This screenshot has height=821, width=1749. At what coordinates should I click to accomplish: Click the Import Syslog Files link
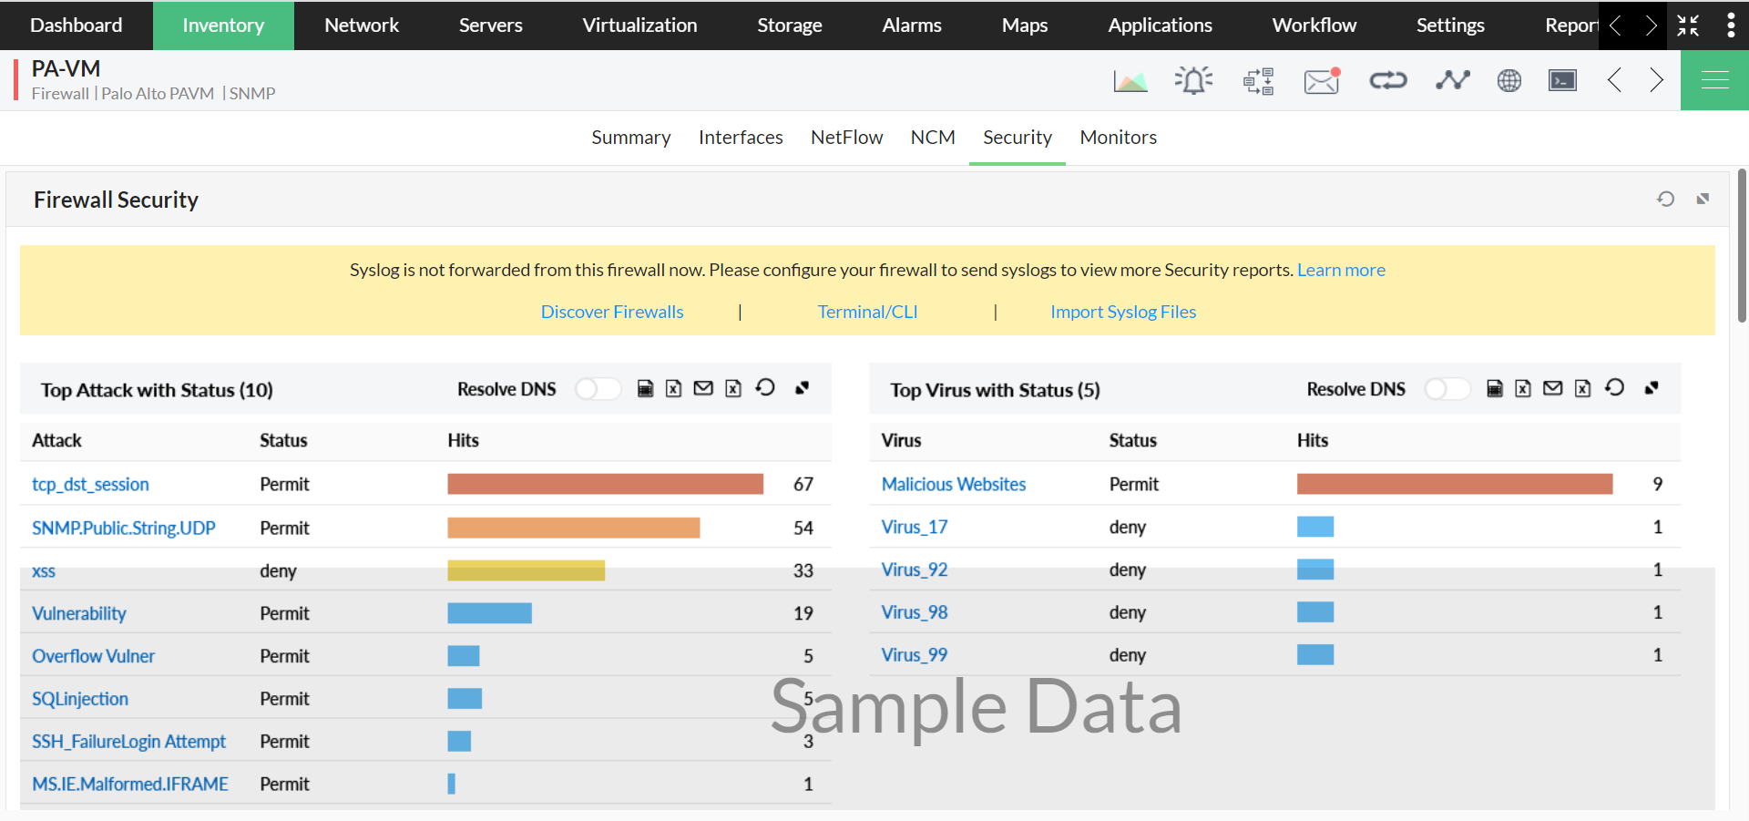click(1122, 312)
